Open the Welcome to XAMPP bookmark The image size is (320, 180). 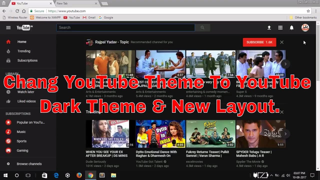coord(45,17)
